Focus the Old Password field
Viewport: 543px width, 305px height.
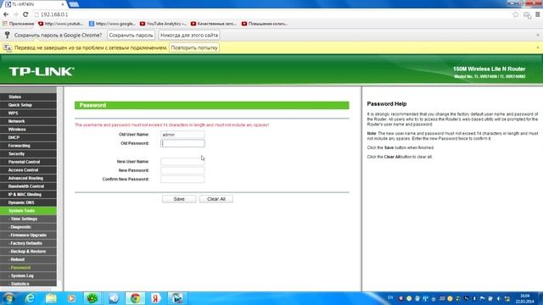click(x=182, y=143)
